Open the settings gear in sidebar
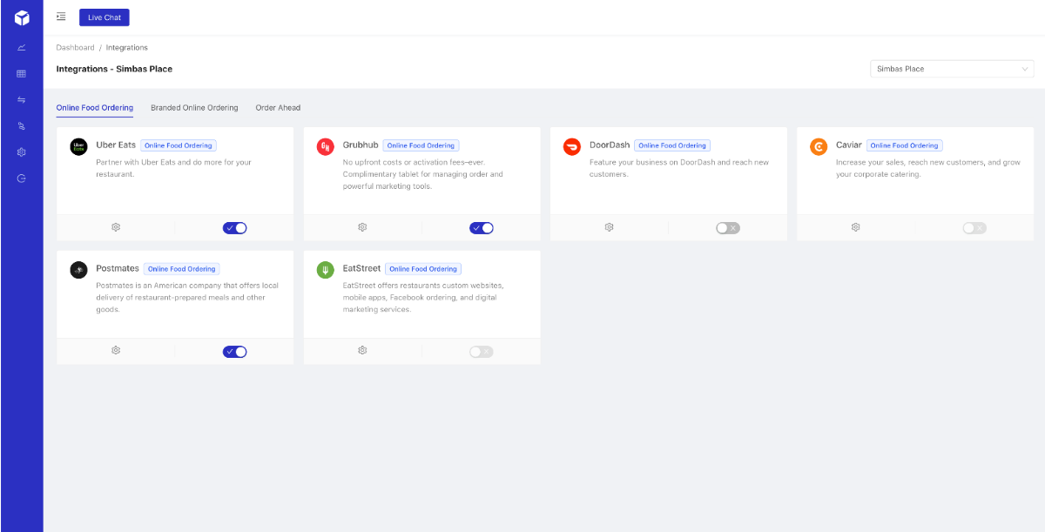Viewport: 1045px width, 532px height. pyautogui.click(x=22, y=152)
